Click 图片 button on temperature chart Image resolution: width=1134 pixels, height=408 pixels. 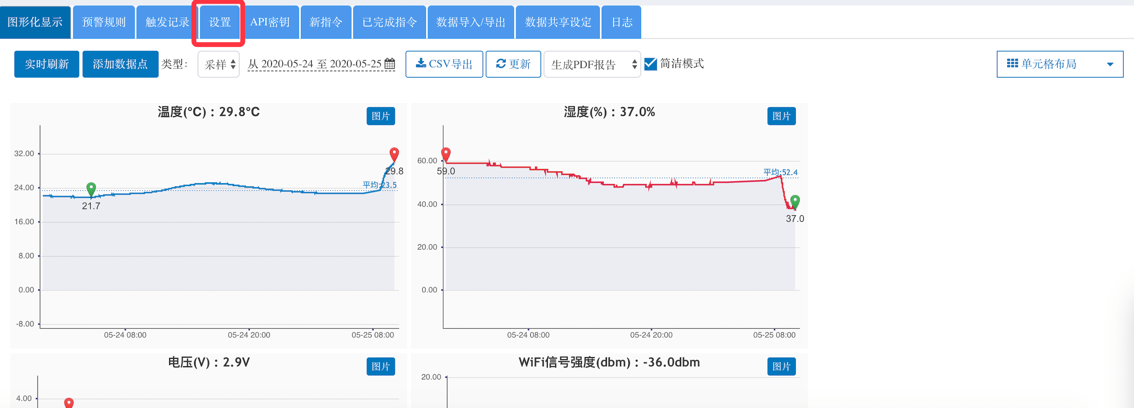tap(381, 116)
